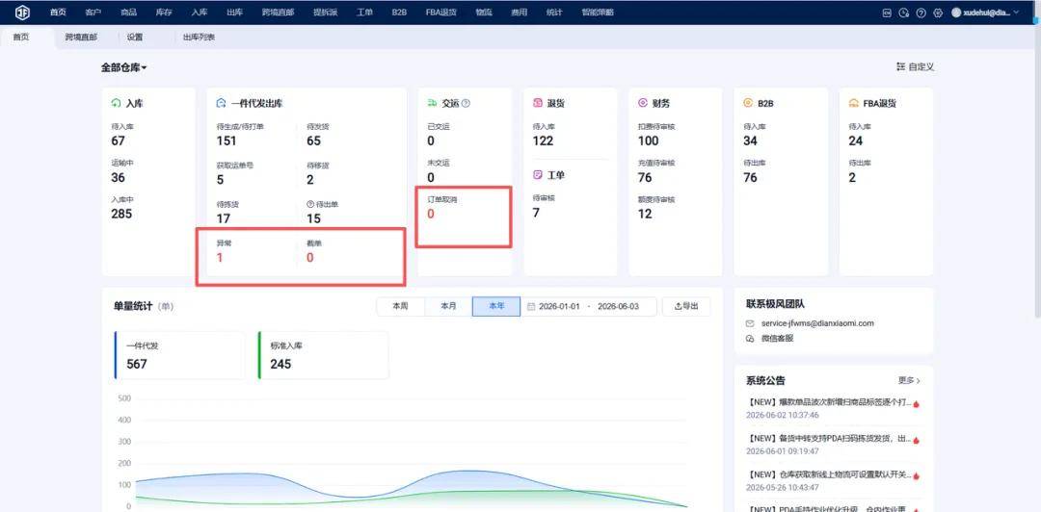
Task: Click the 交运 card's green truck icon
Action: click(x=432, y=103)
